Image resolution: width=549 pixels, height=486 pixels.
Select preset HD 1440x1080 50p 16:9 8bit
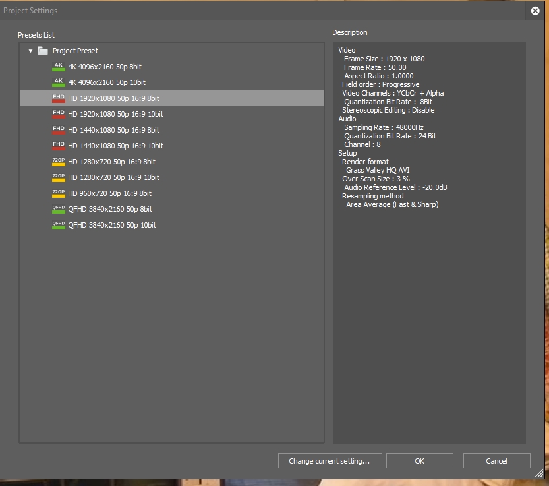[171, 130]
